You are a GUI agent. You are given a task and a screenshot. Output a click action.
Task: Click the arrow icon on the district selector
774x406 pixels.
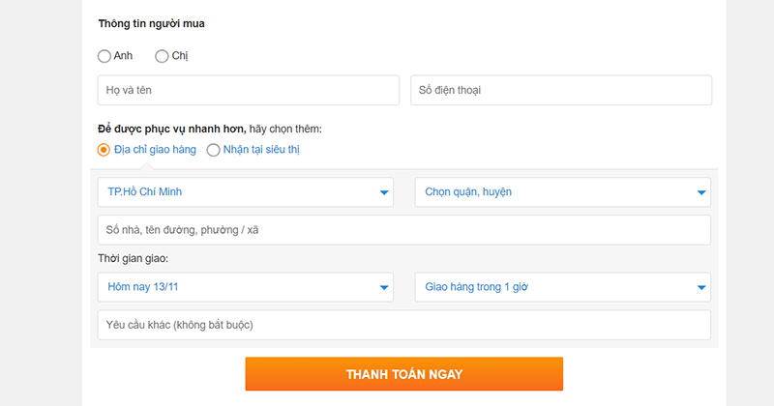[701, 193]
